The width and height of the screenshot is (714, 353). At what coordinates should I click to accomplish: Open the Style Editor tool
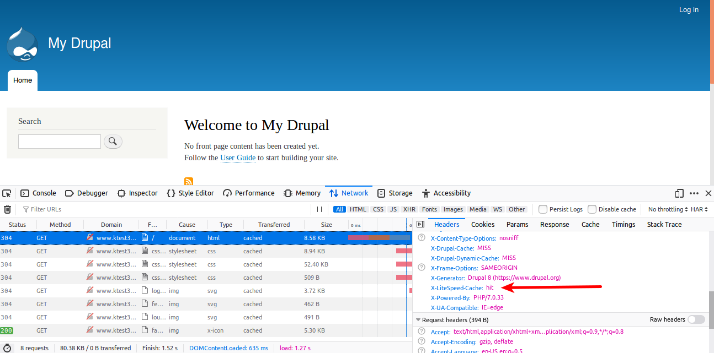point(190,193)
